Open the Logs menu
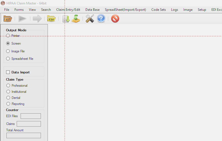 pos(175,10)
